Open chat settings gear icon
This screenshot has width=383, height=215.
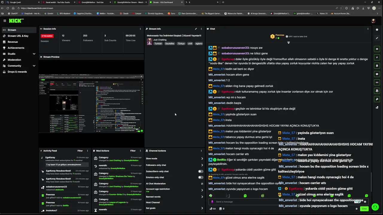click(x=356, y=209)
